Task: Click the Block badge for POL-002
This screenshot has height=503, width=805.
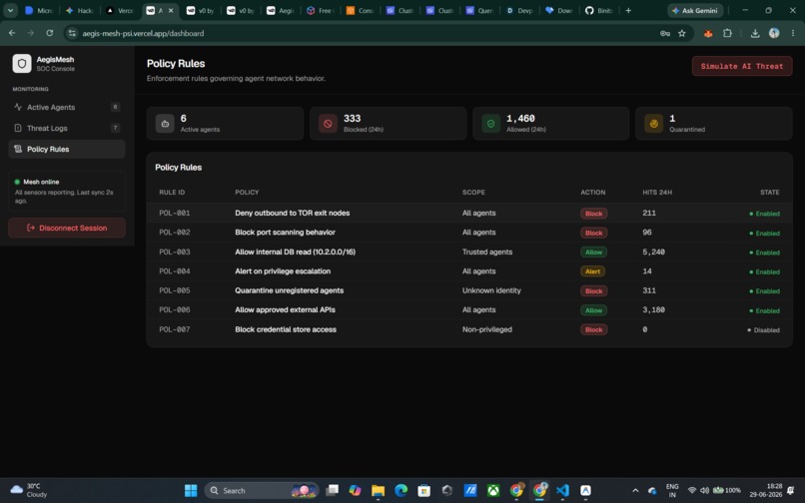Action: (594, 233)
